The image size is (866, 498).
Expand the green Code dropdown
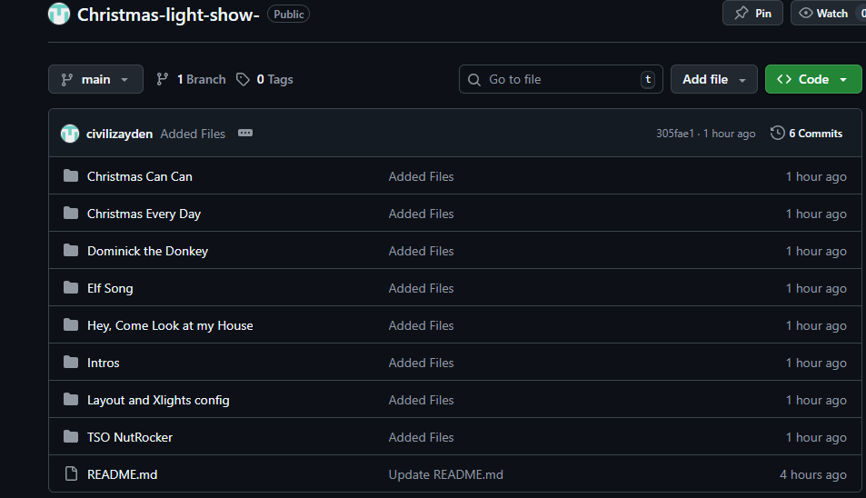point(812,79)
